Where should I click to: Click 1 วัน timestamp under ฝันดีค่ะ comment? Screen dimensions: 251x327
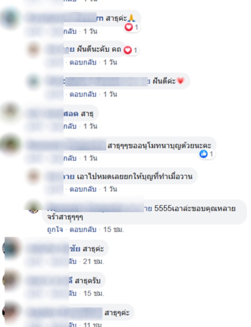coord(110,94)
